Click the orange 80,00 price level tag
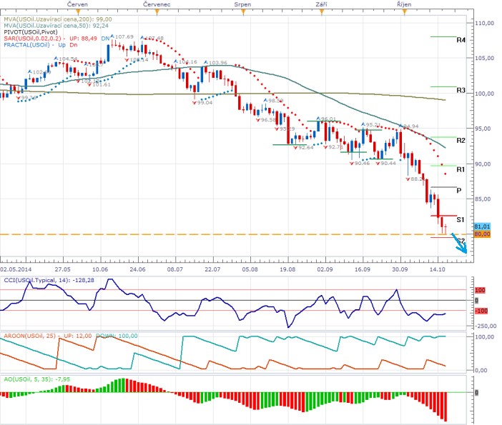 tap(481, 234)
